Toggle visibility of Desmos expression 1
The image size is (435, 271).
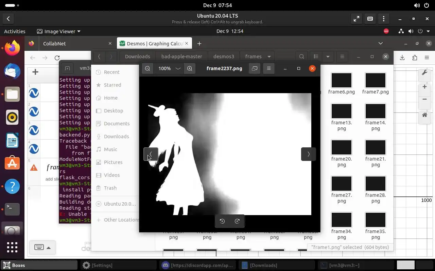tap(34, 93)
